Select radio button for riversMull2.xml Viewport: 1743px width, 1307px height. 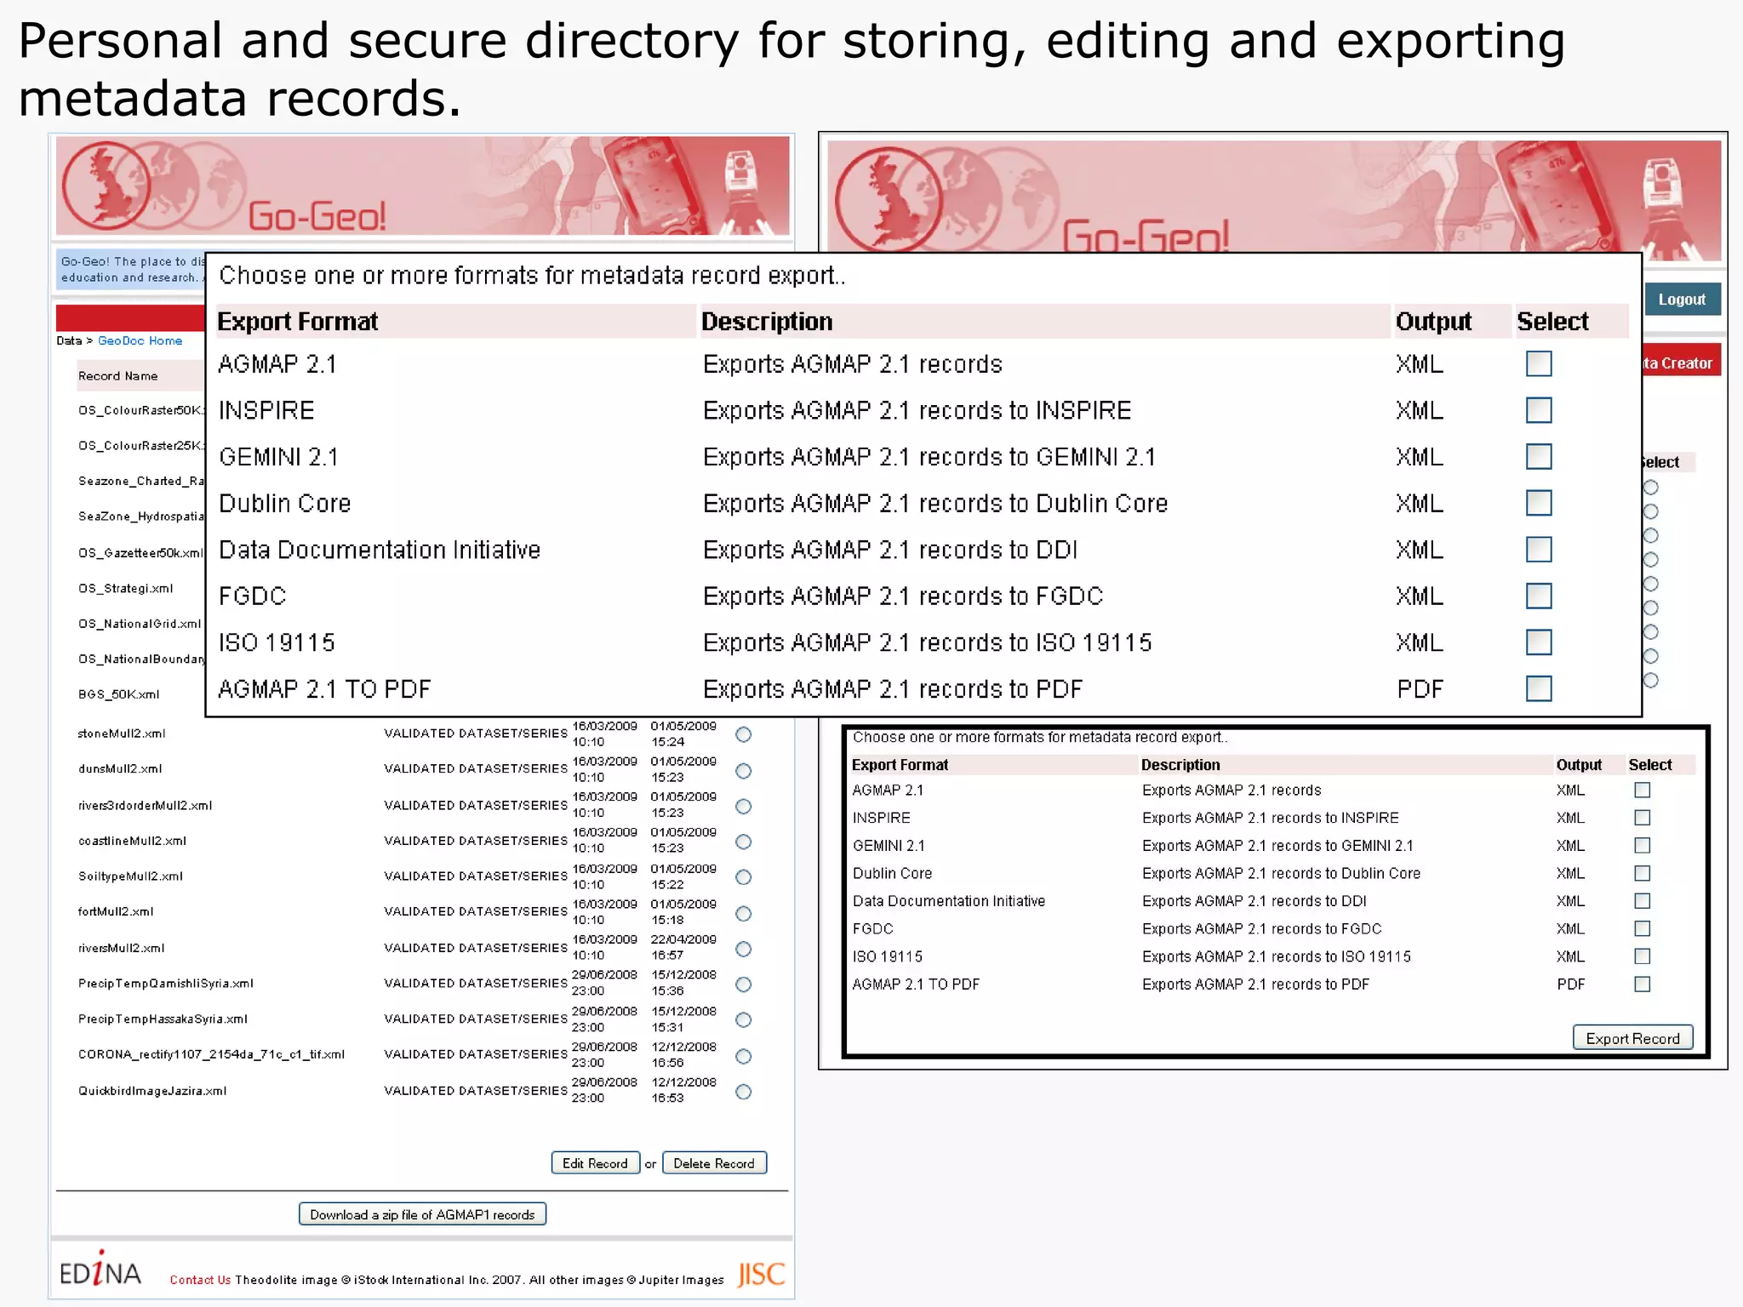tap(744, 949)
